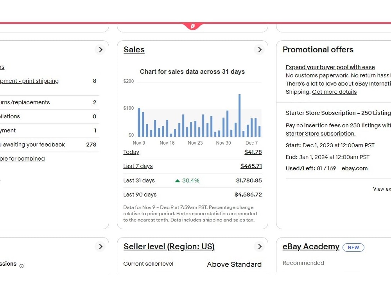Click the $4,586.72 amount
Screen dimensions: 391x293
[x=248, y=195]
